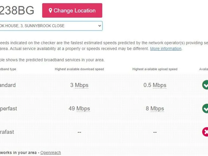Viewport: 208px width, 156px height.
Task: Open the Sunnybrook Close address dropdown
Action: pos(49,26)
